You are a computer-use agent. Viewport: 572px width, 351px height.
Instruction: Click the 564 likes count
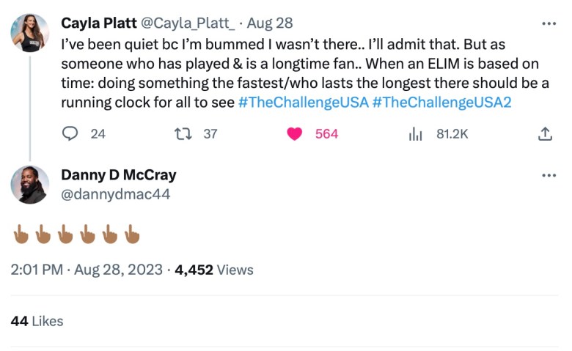326,133
